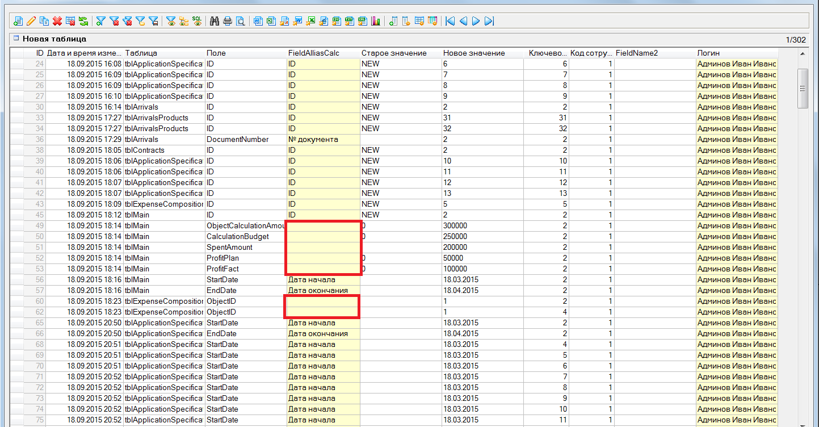
Task: Open the SQL view icon
Action: [196, 21]
